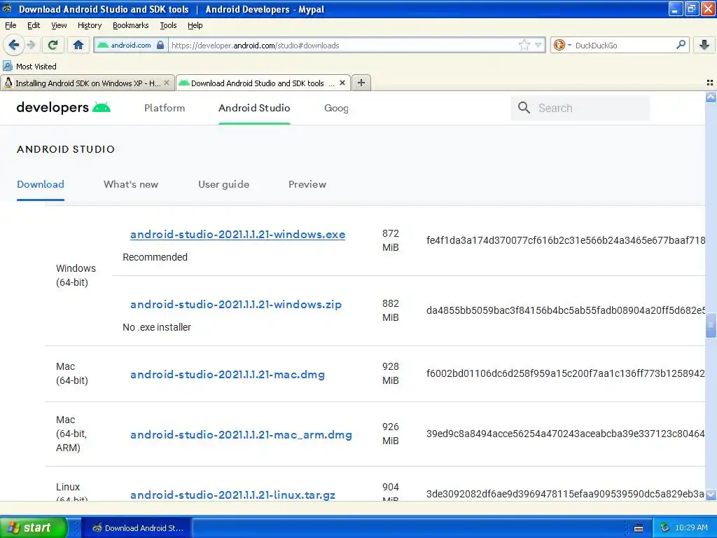
Task: Open the Edit menu
Action: (x=34, y=25)
